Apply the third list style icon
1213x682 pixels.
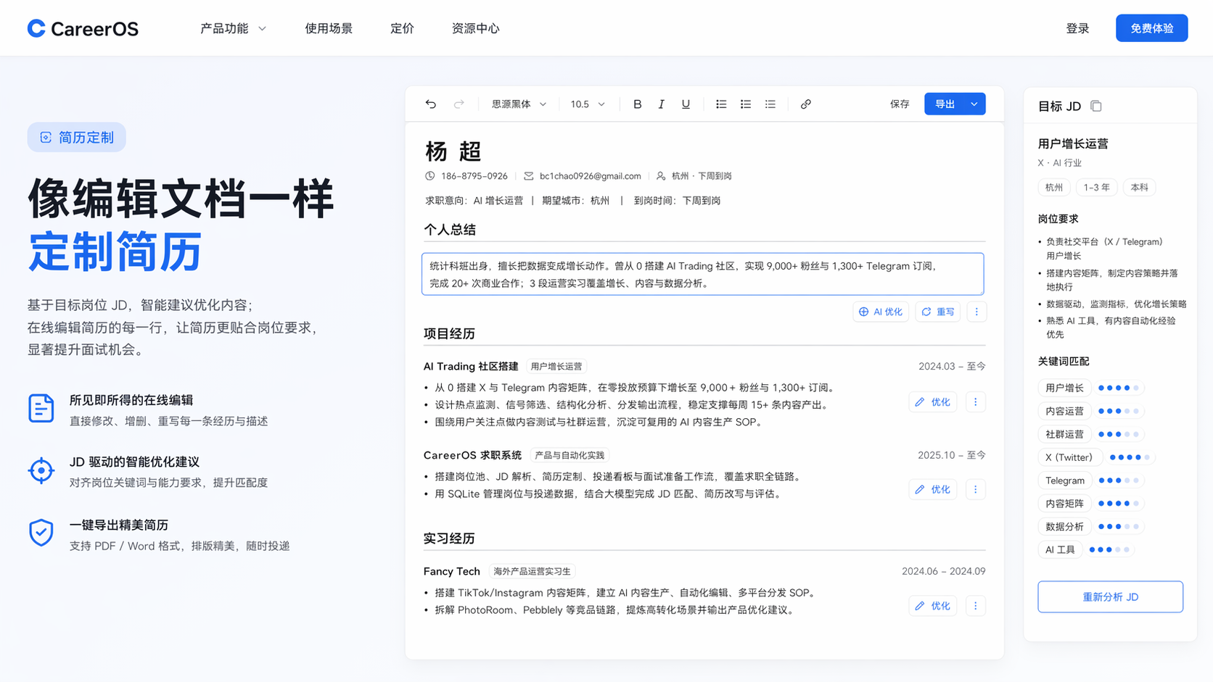[770, 104]
